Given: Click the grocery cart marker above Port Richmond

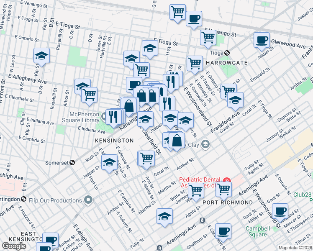Looking at the screenshot, I should pos(223,190).
